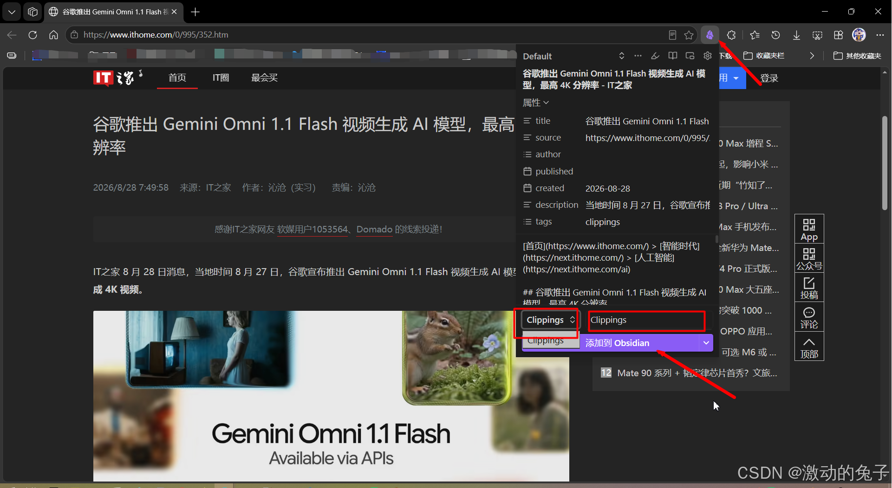Switch to the IT圈 navigation tab
Screen dimensions: 892x488
coord(221,78)
